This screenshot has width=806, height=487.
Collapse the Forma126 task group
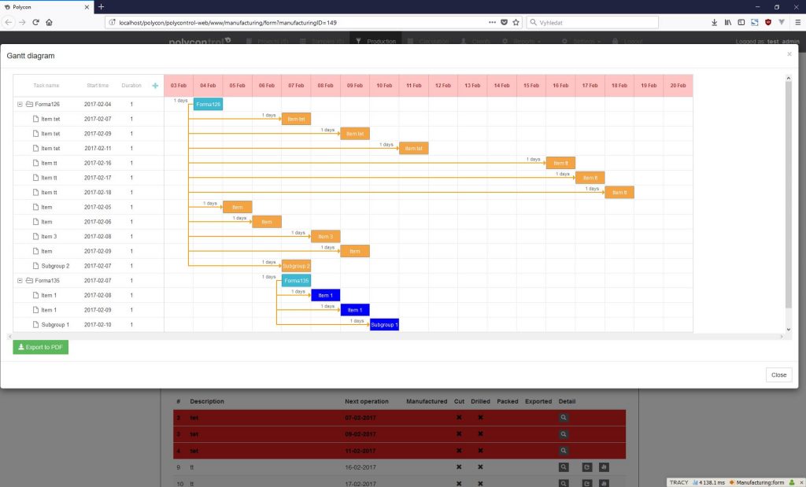tap(20, 105)
